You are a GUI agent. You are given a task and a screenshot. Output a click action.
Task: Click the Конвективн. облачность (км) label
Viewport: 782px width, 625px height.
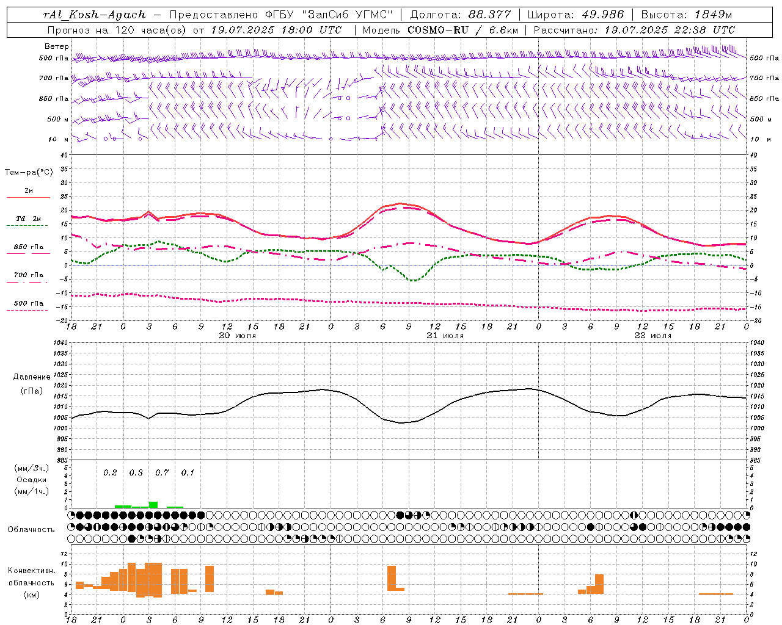pyautogui.click(x=31, y=582)
